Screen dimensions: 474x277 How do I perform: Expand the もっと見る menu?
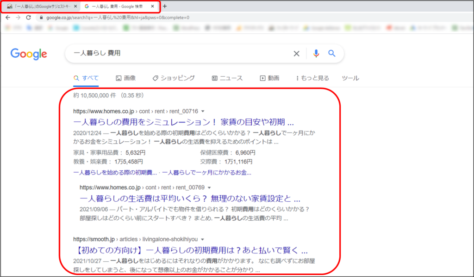[312, 78]
